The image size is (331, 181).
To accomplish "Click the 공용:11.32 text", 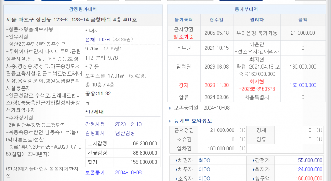I will tap(98, 94).
